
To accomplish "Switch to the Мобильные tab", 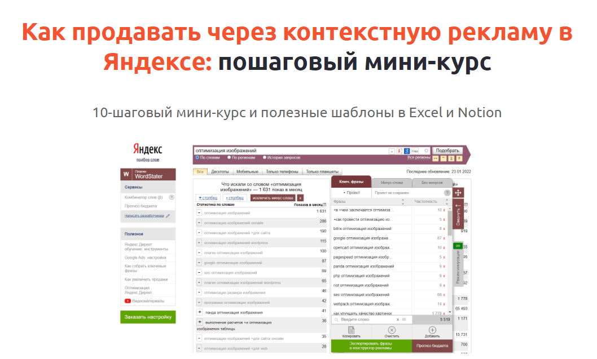I will pyautogui.click(x=248, y=171).
